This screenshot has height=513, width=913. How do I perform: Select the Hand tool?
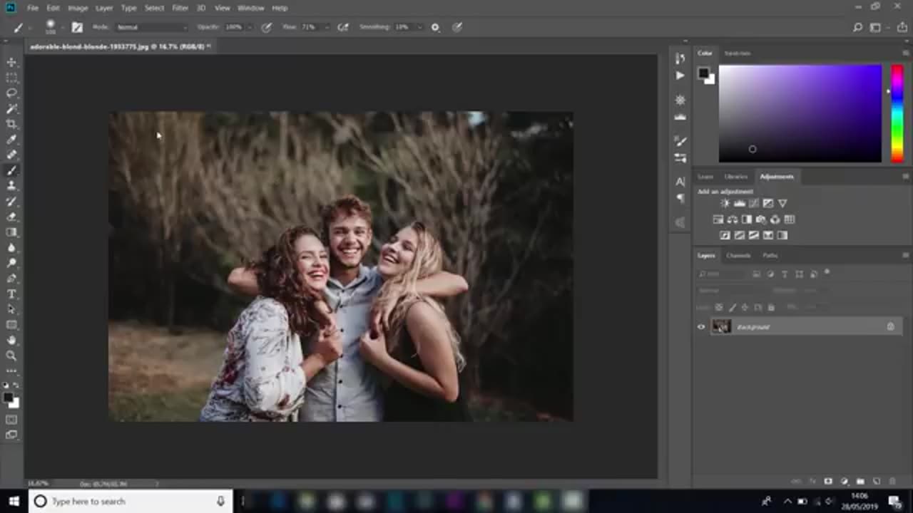coord(11,341)
